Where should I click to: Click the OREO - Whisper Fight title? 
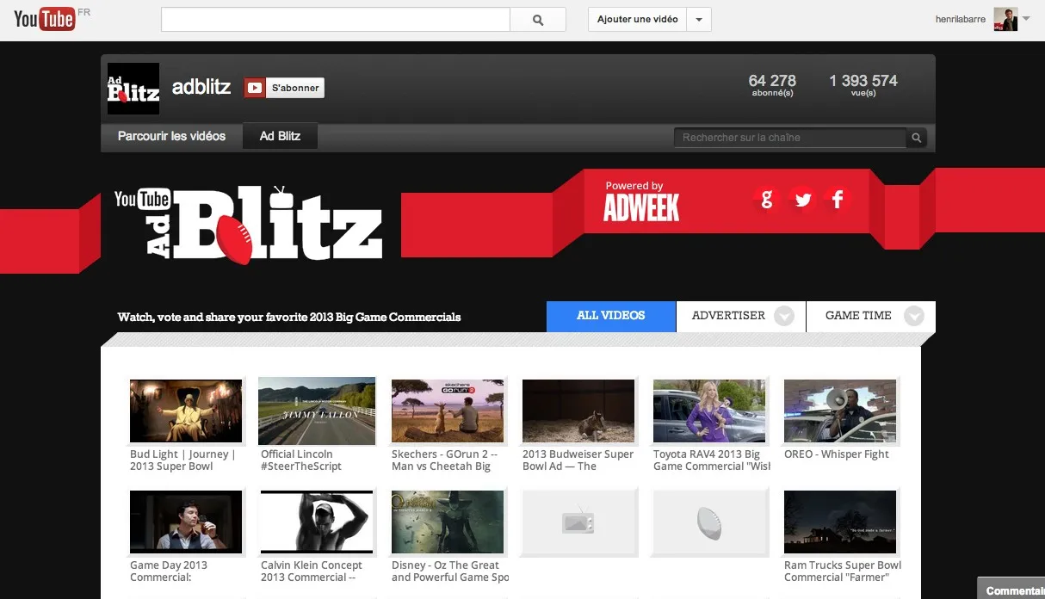tap(837, 454)
